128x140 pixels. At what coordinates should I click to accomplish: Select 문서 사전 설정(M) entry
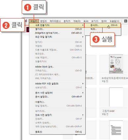point(57,93)
